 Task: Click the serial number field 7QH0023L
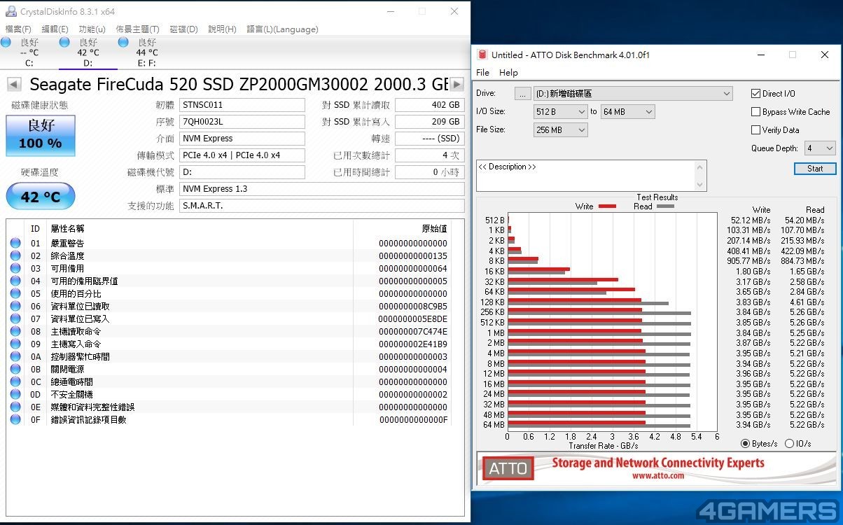pyautogui.click(x=242, y=122)
